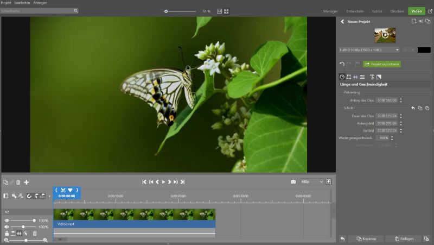
Task: Click the Einfügen button
Action: [404, 238]
